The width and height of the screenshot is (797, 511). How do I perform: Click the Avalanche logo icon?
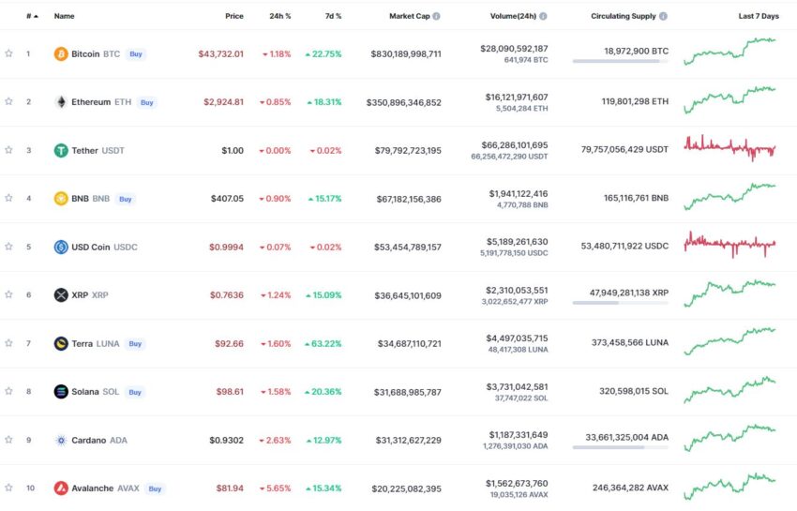[61, 488]
